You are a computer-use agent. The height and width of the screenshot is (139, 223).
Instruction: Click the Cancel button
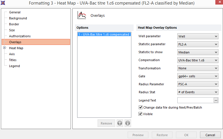point(210,135)
